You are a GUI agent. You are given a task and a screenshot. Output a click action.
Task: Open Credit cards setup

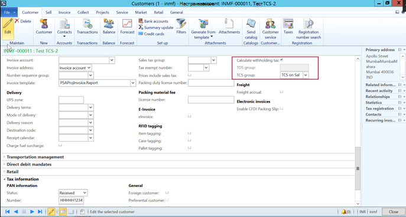click(151, 34)
